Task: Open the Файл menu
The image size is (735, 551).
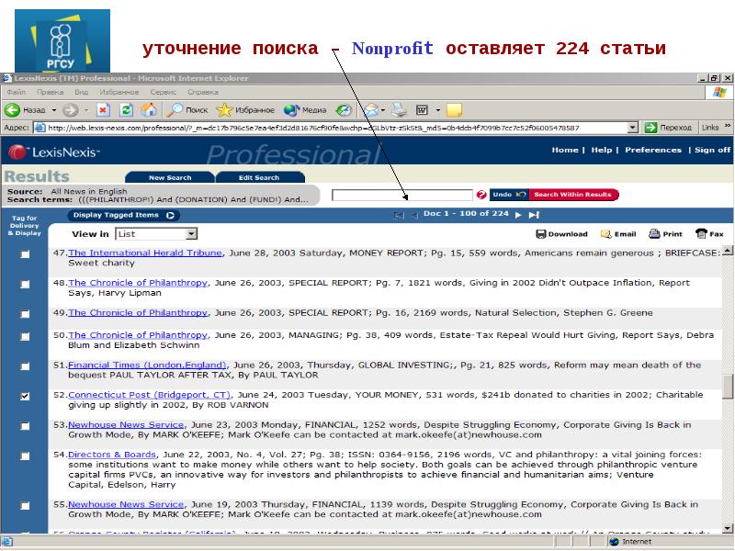Action: click(x=16, y=92)
